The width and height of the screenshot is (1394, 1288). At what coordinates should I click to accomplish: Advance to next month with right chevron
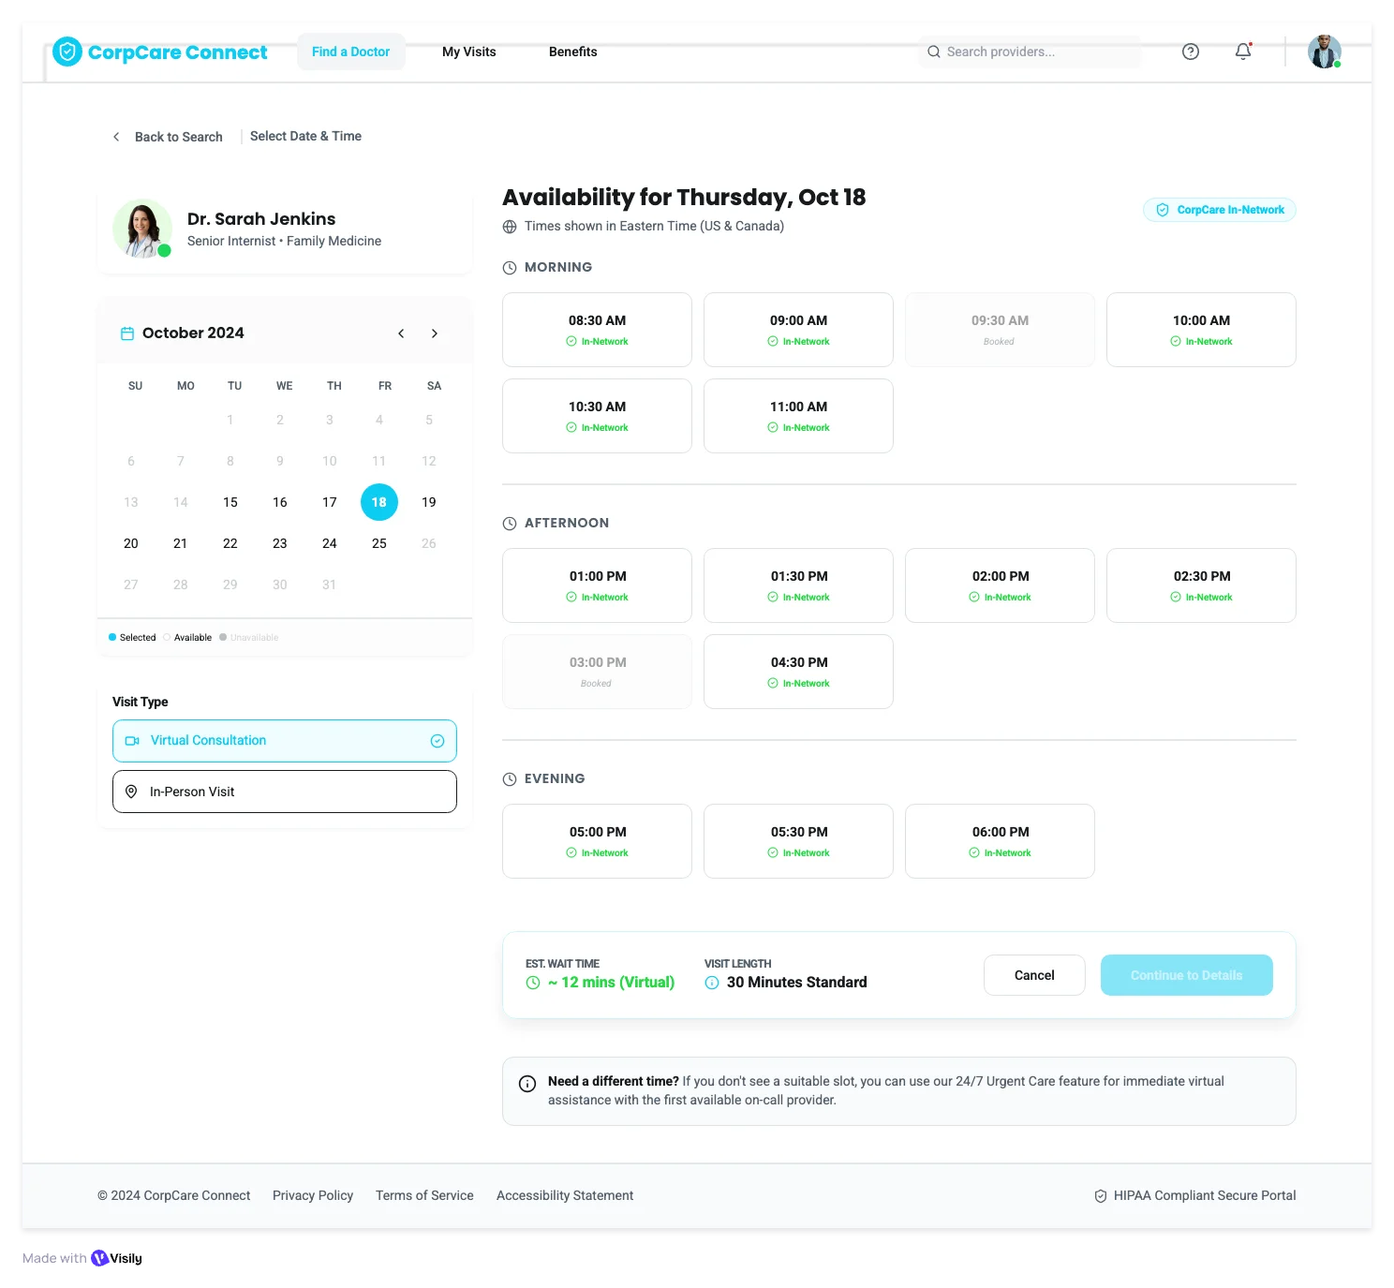[x=435, y=333]
